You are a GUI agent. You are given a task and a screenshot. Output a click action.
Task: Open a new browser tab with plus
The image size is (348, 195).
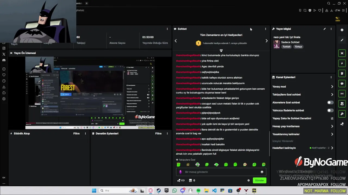coord(86,3)
